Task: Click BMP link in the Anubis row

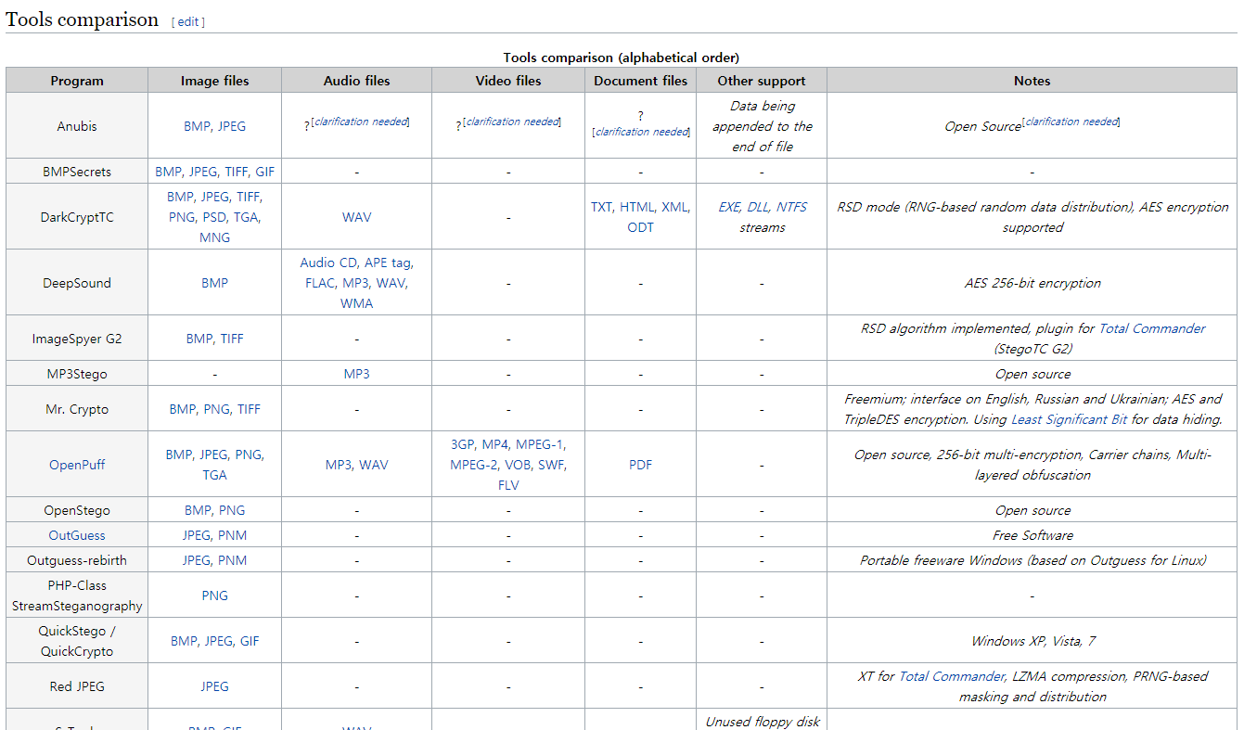Action: [197, 126]
